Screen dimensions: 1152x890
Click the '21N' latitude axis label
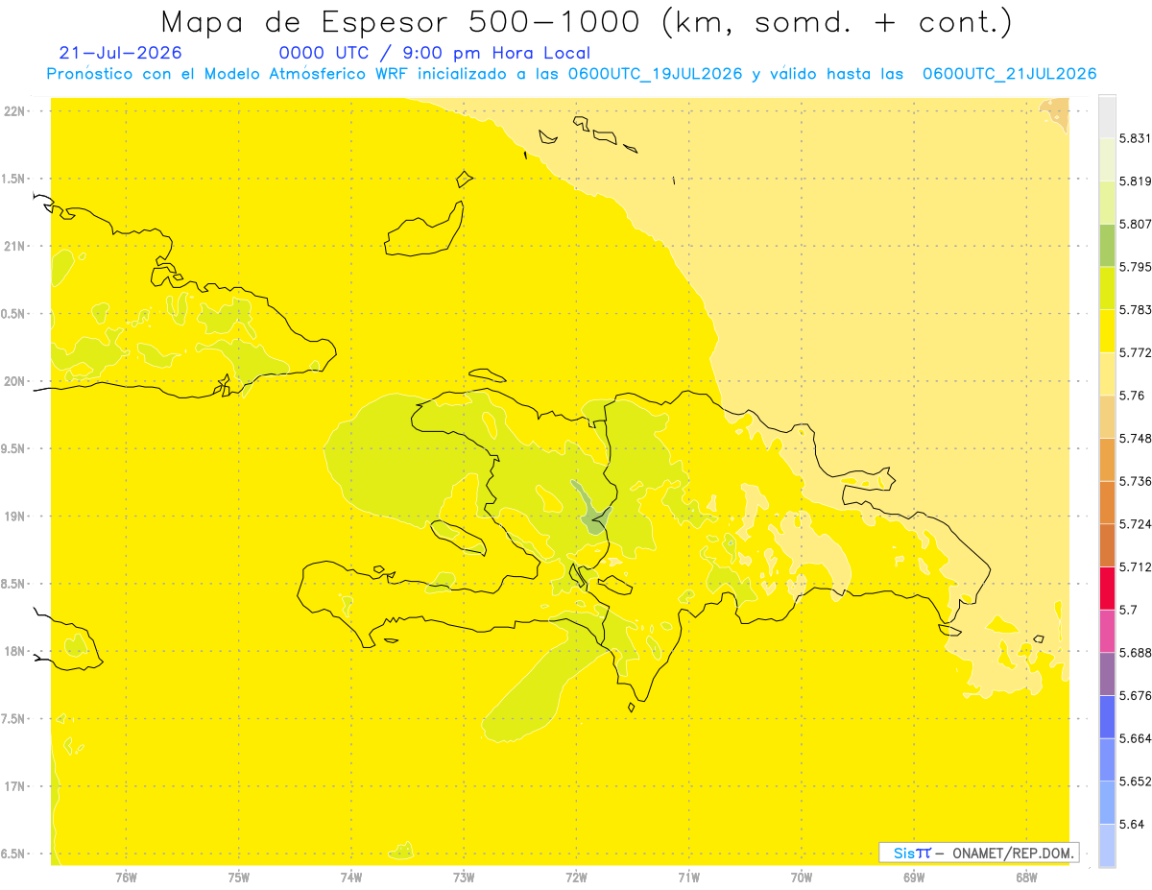[x=15, y=247]
